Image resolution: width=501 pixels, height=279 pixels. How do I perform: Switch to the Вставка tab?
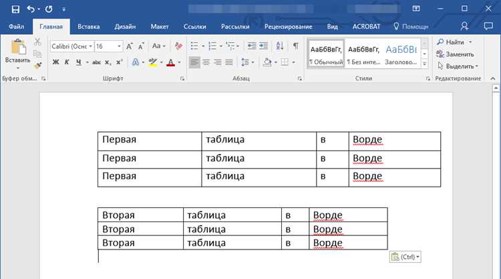[x=88, y=27]
